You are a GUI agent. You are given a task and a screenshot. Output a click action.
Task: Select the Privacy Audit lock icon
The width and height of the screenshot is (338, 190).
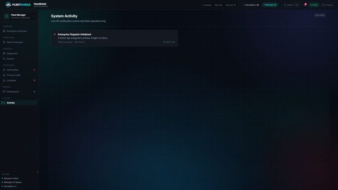point(4,75)
